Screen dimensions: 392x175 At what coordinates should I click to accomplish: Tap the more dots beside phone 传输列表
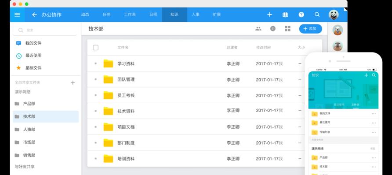[374, 132]
